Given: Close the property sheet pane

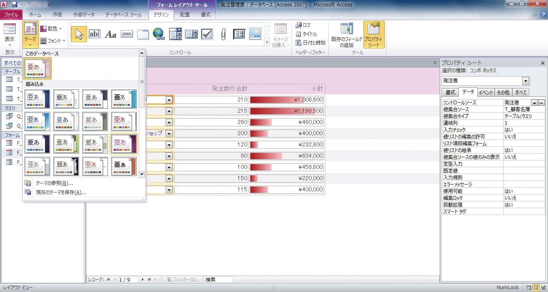Looking at the screenshot, I should (x=543, y=63).
